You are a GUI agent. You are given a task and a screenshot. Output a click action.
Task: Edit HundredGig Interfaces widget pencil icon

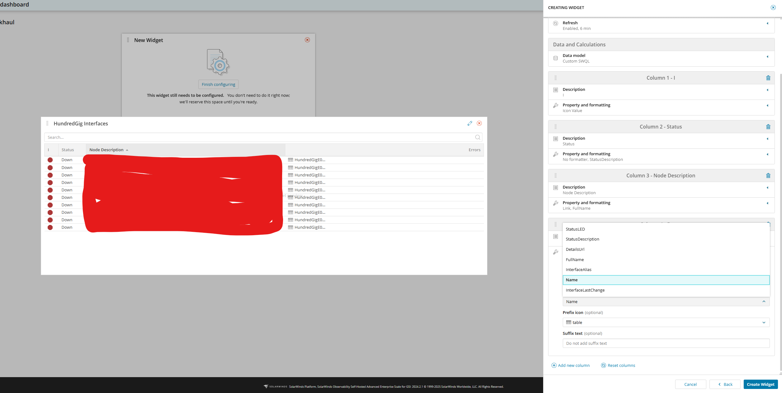point(470,124)
